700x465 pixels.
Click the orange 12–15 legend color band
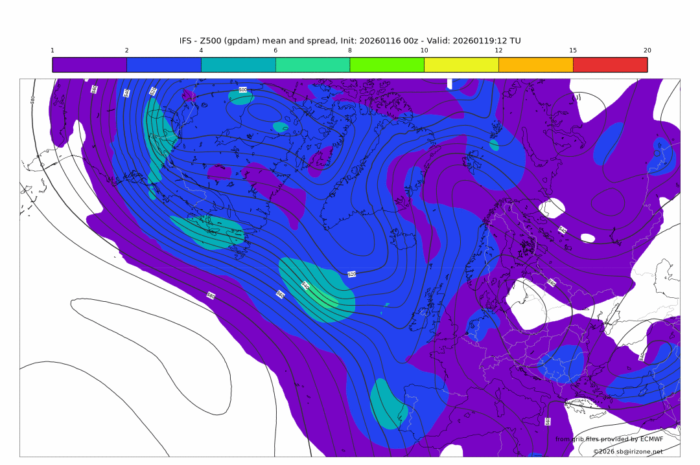tap(536, 65)
